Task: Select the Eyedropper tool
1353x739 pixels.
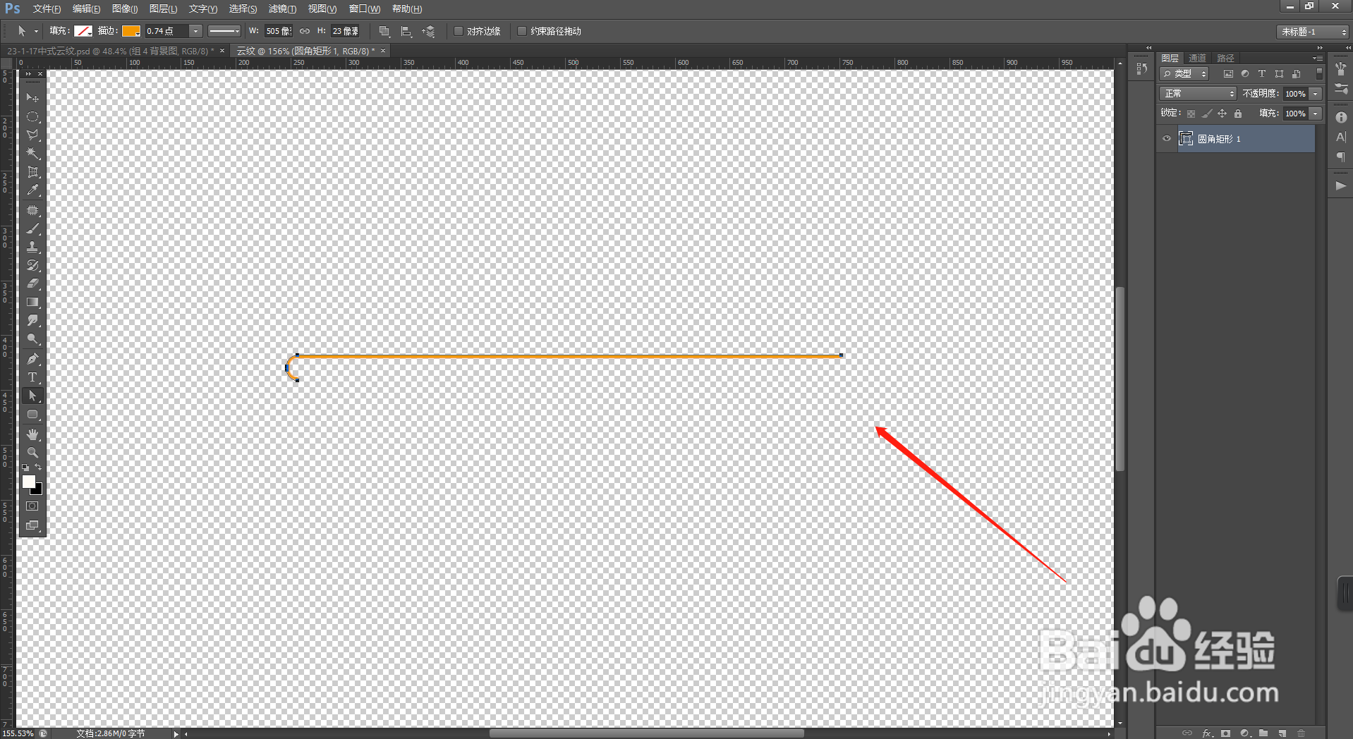Action: [32, 190]
